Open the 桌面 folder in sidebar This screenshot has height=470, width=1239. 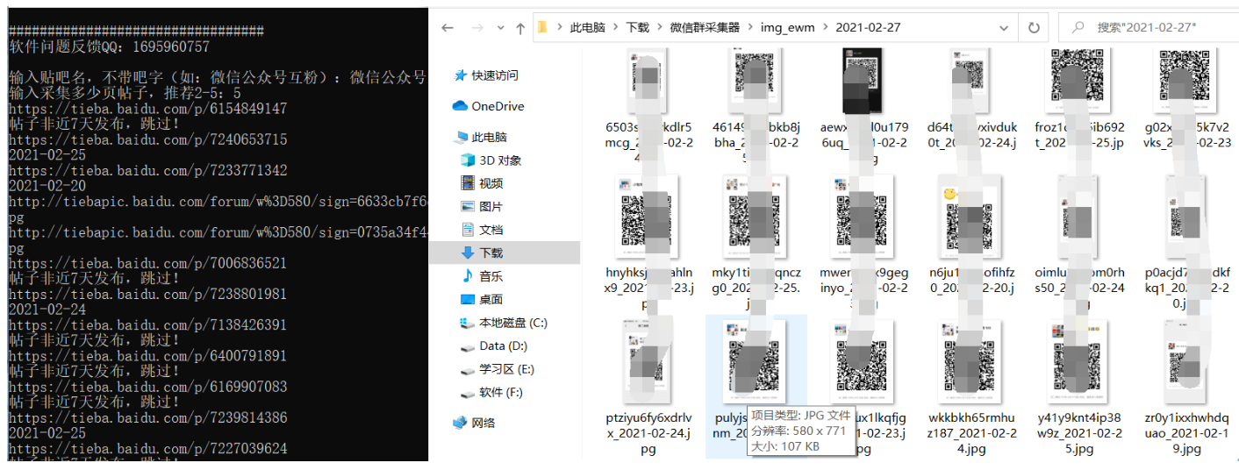[491, 299]
